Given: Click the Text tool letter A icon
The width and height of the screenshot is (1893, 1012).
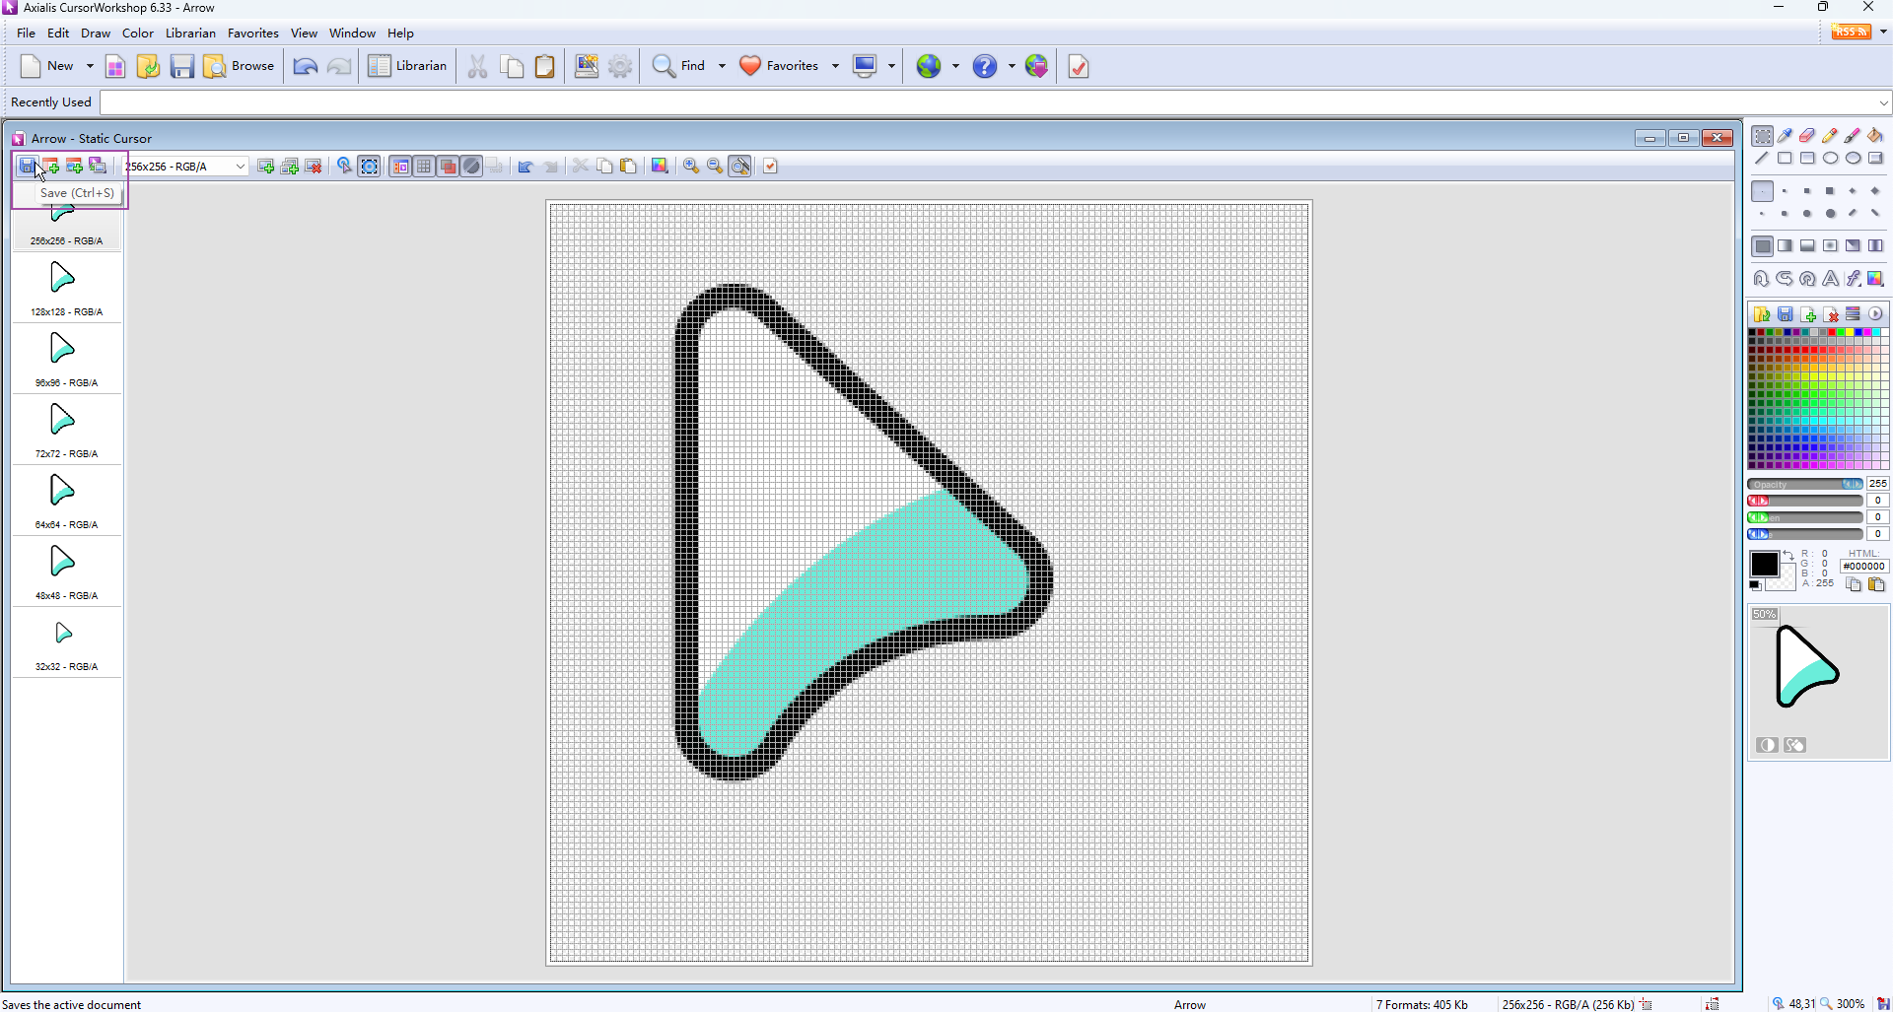Looking at the screenshot, I should point(1830,279).
